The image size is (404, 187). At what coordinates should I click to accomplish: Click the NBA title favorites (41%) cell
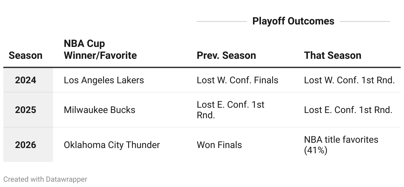tap(341, 145)
